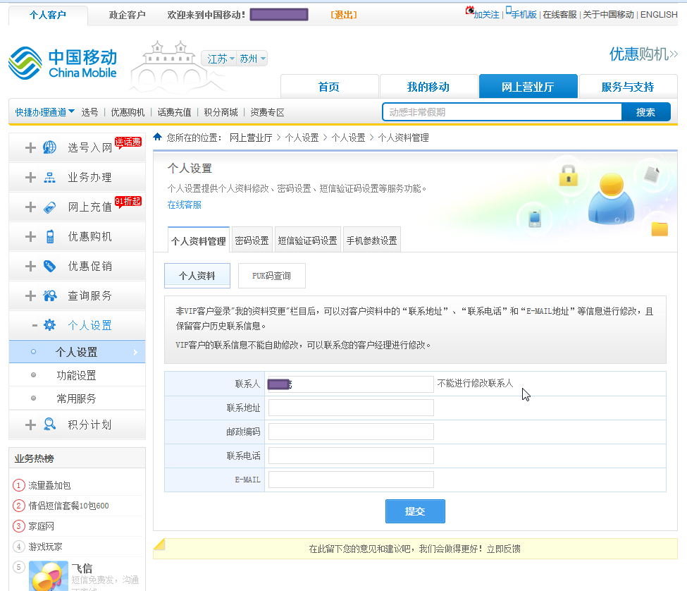Expand the 选号入网 plus sign
Image resolution: width=687 pixels, height=591 pixels.
tap(30, 148)
